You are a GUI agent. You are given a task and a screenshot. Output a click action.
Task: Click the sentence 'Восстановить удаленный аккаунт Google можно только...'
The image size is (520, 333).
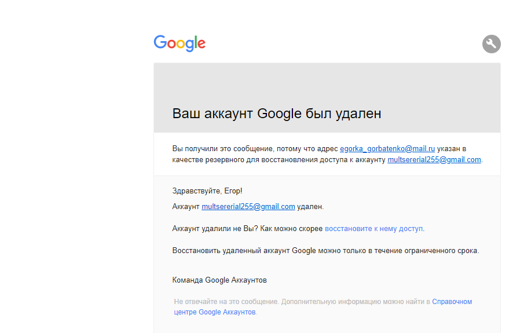tap(325, 250)
